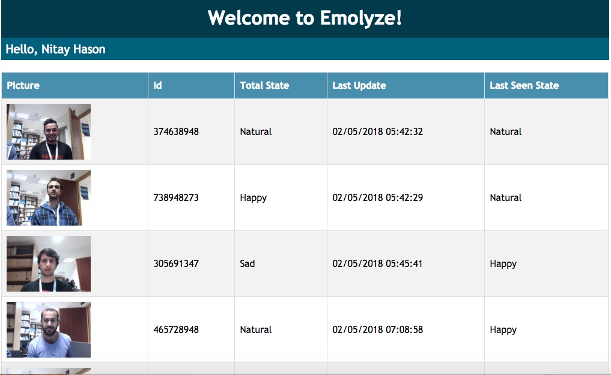Click the timestamp 02/05/2018 05:42:32

[377, 132]
